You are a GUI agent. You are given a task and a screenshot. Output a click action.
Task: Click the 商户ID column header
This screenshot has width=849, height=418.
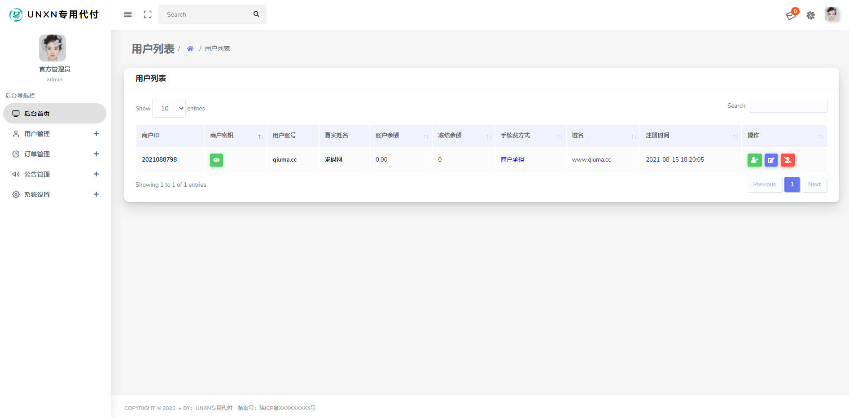point(170,136)
